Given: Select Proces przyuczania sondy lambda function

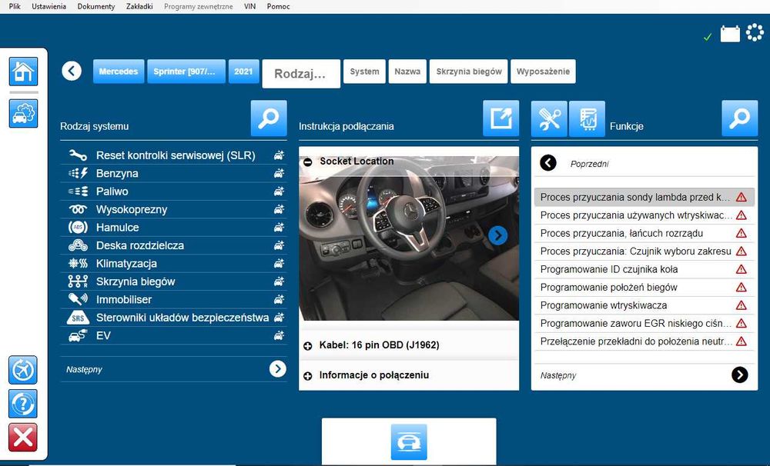Looking at the screenshot, I should [x=644, y=197].
